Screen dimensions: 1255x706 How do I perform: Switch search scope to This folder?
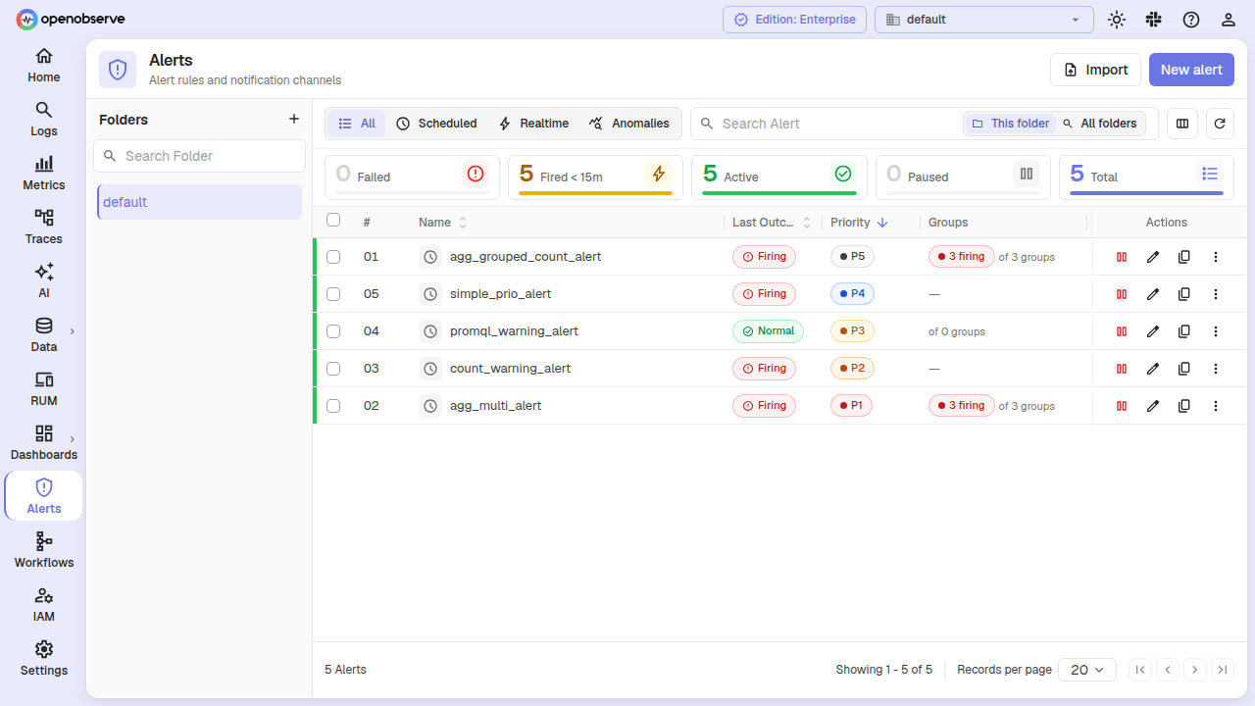click(1010, 124)
